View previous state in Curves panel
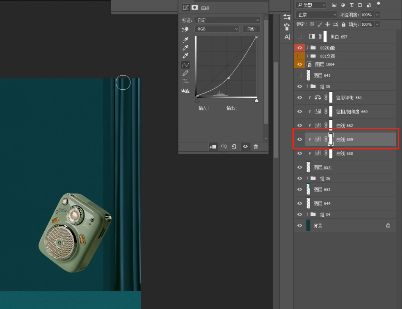This screenshot has height=309, width=402. 224,146
